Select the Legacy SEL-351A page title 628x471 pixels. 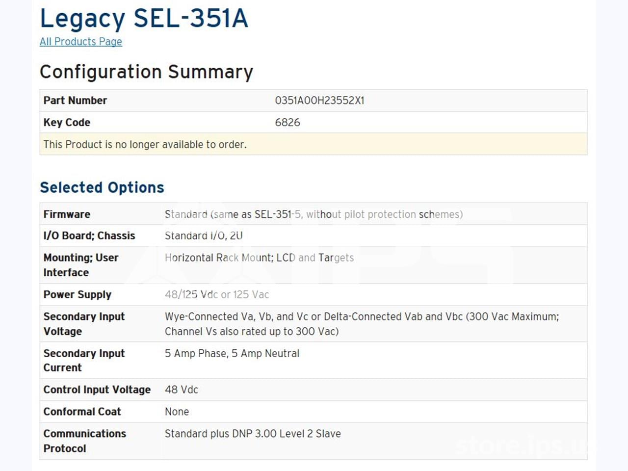[144, 19]
